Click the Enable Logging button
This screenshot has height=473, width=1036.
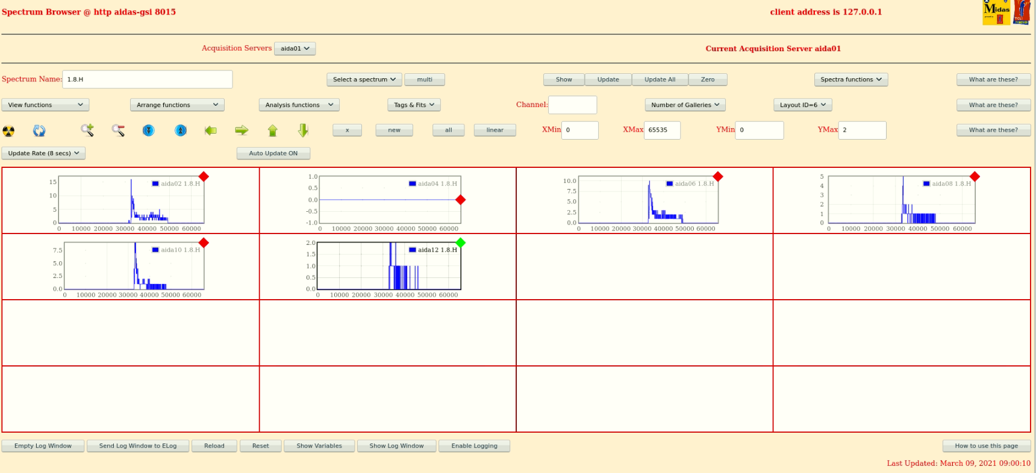point(474,446)
